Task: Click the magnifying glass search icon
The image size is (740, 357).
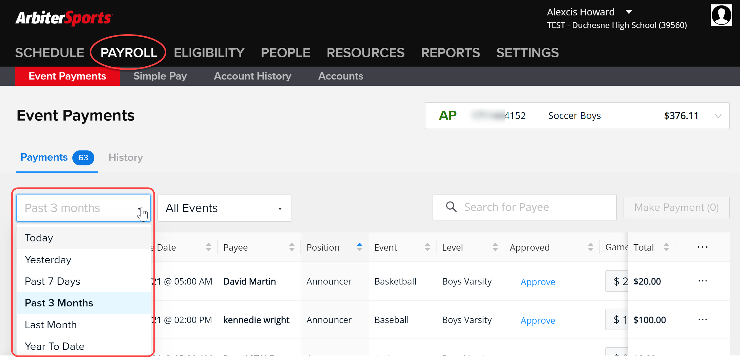Action: pyautogui.click(x=451, y=207)
